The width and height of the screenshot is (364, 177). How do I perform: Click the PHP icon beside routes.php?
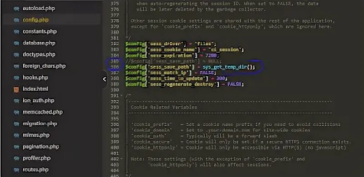pos(16,170)
